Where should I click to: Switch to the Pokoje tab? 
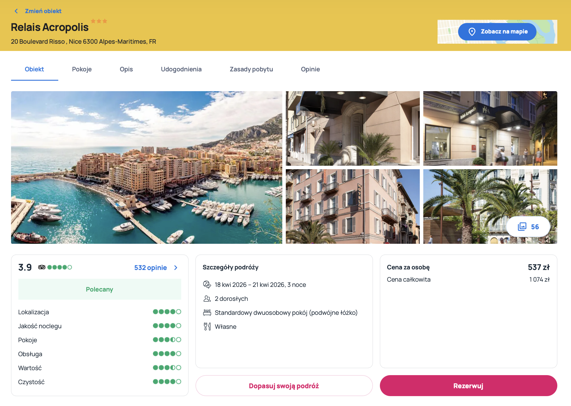pos(82,69)
